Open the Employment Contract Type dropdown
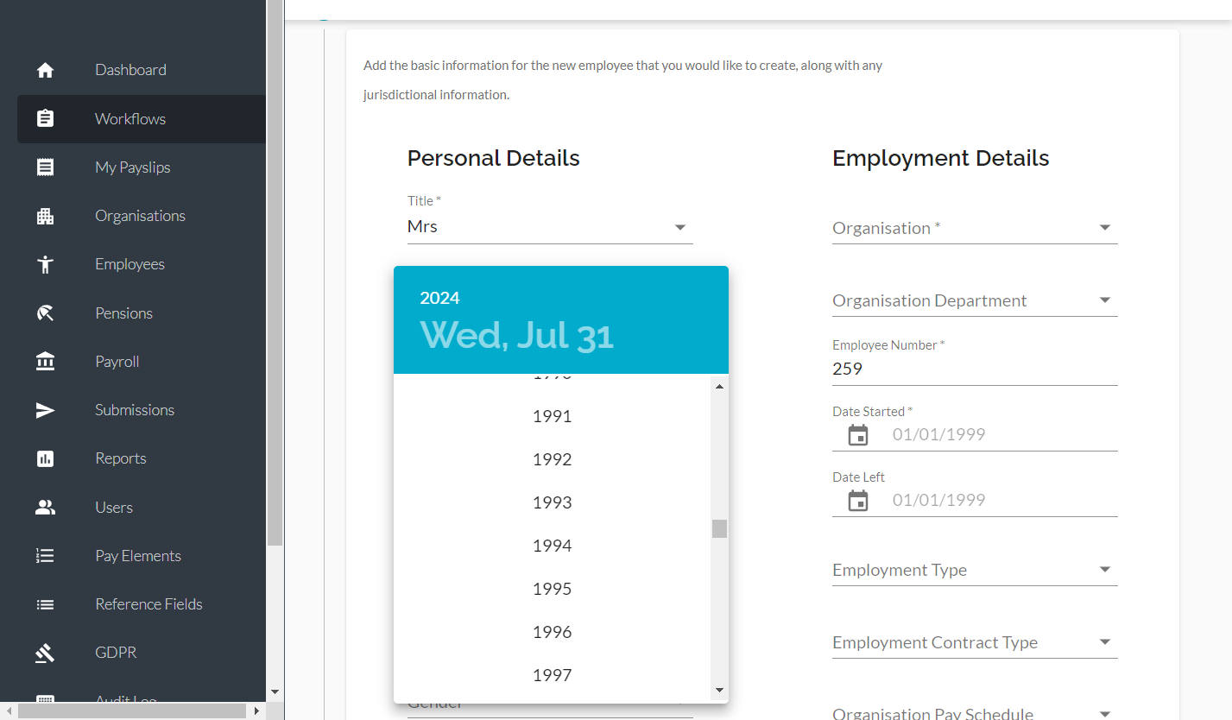This screenshot has height=720, width=1232. click(975, 642)
